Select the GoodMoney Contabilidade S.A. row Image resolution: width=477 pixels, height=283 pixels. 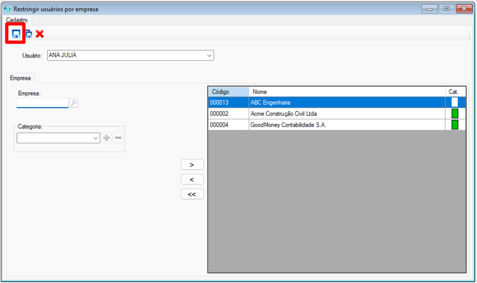coord(337,125)
